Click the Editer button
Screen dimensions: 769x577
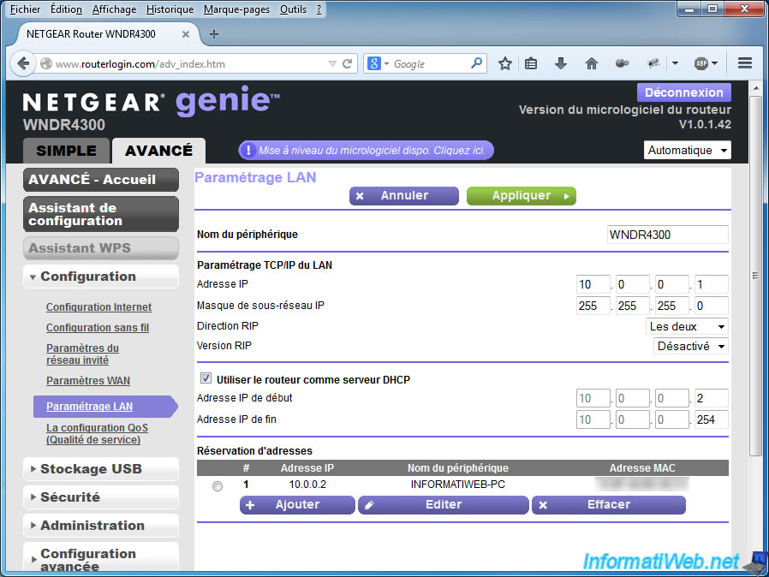coord(444,505)
